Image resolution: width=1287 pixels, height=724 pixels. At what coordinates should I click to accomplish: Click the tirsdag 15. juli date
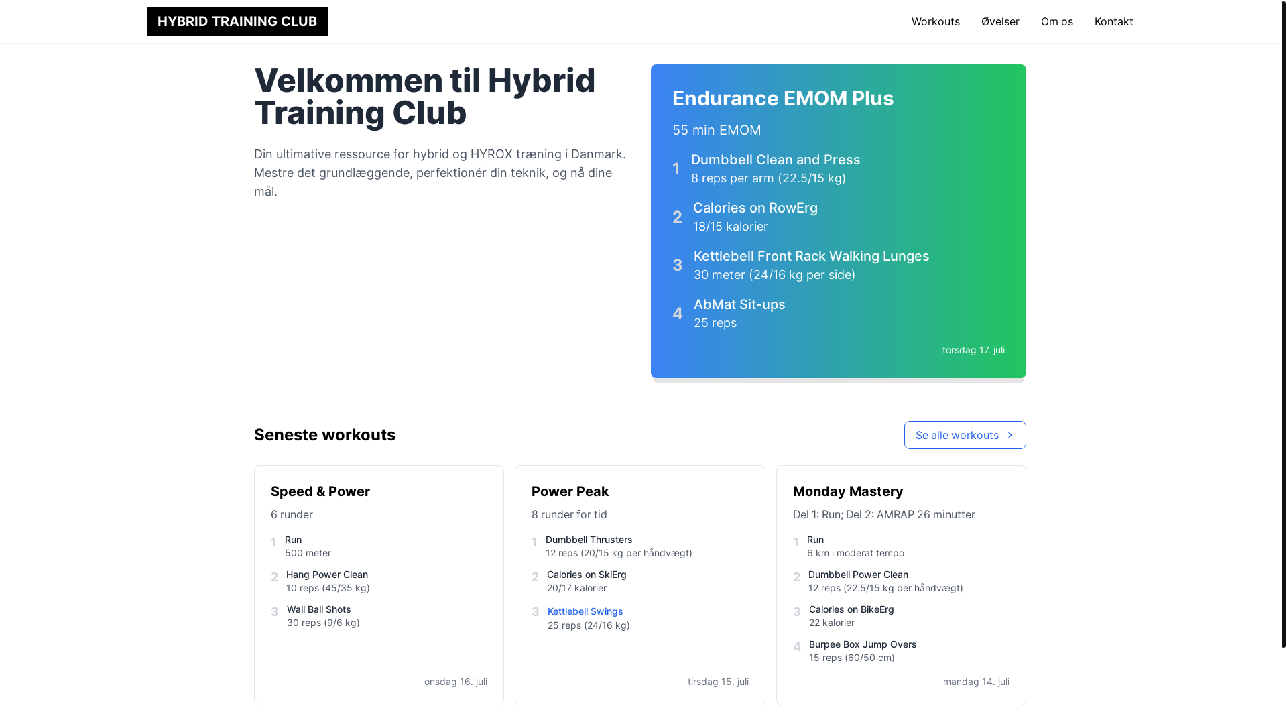click(718, 682)
